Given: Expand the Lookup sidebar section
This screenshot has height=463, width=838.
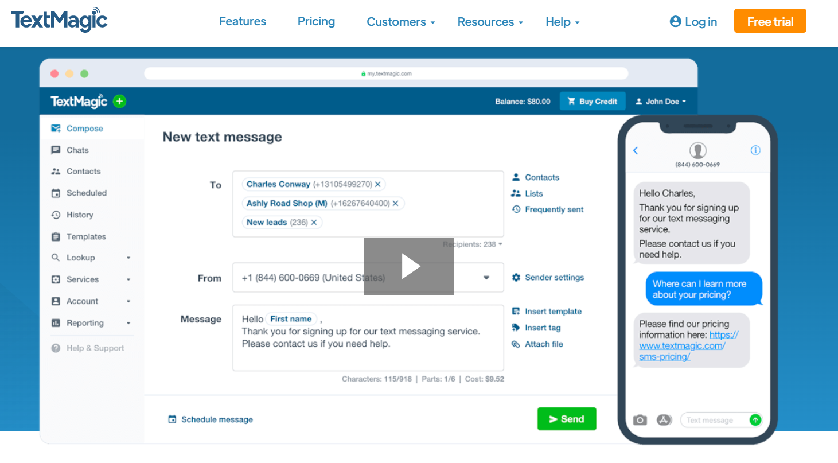Looking at the screenshot, I should click(x=92, y=258).
